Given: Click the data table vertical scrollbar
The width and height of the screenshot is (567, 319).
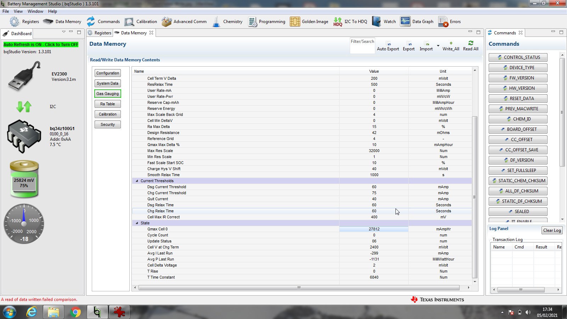Looking at the screenshot, I should click(x=475, y=197).
